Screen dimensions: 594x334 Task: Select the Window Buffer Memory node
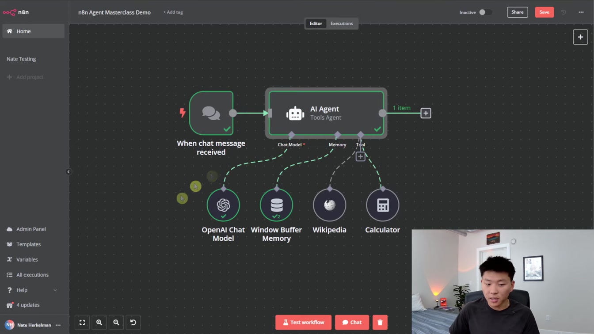click(x=277, y=205)
